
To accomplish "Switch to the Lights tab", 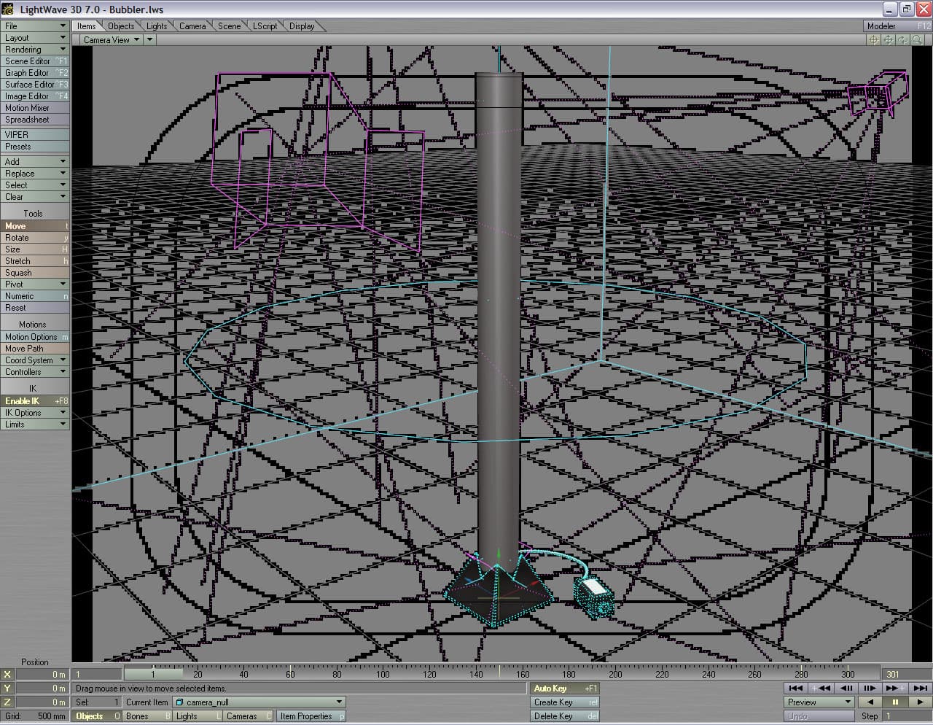I will (x=157, y=26).
